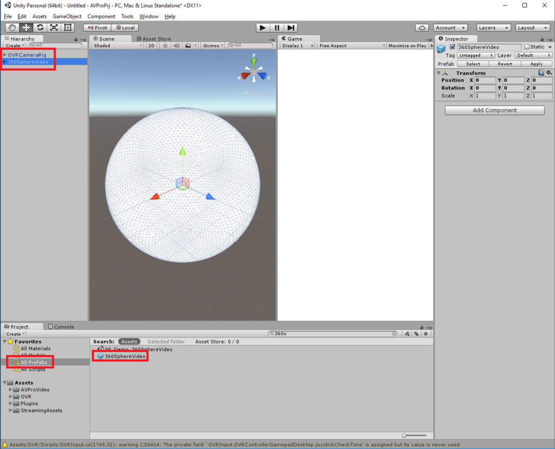Switch to the Asset Store tab
The height and width of the screenshot is (449, 555).
(x=153, y=38)
